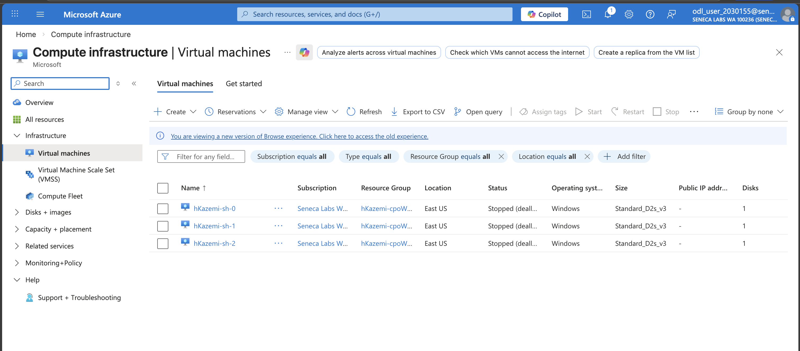This screenshot has width=800, height=351.
Task: Click Home in breadcrumb
Action: point(26,34)
